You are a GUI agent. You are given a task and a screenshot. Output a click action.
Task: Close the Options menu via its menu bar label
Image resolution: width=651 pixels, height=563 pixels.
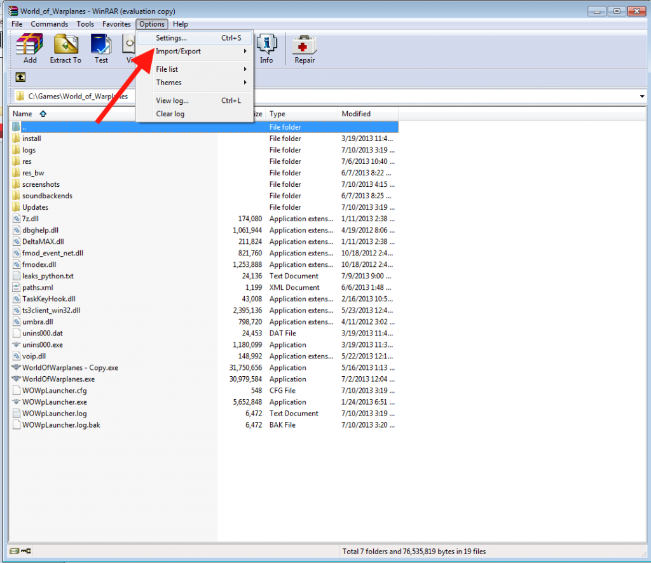pos(152,24)
